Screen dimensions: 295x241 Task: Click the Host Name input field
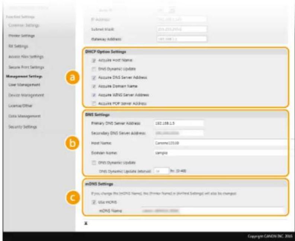click(x=221, y=143)
